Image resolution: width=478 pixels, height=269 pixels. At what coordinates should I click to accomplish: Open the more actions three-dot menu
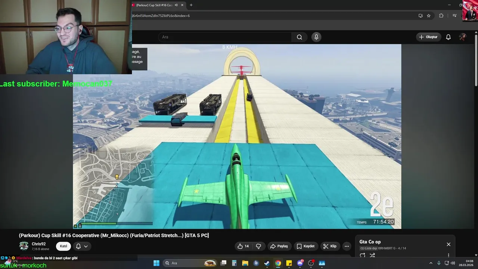[347, 246]
